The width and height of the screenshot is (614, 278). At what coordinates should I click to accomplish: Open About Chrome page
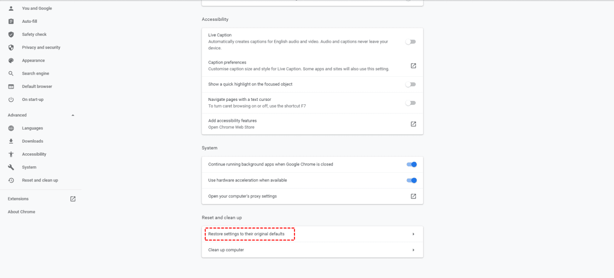[21, 212]
